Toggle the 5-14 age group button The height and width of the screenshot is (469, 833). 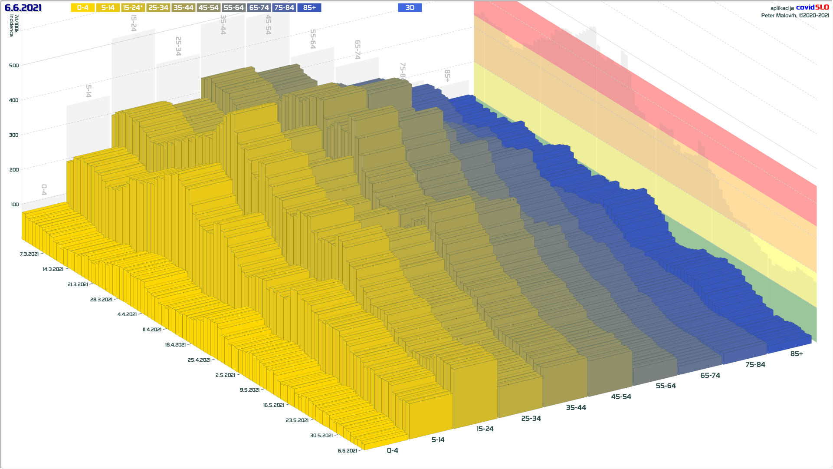[108, 8]
